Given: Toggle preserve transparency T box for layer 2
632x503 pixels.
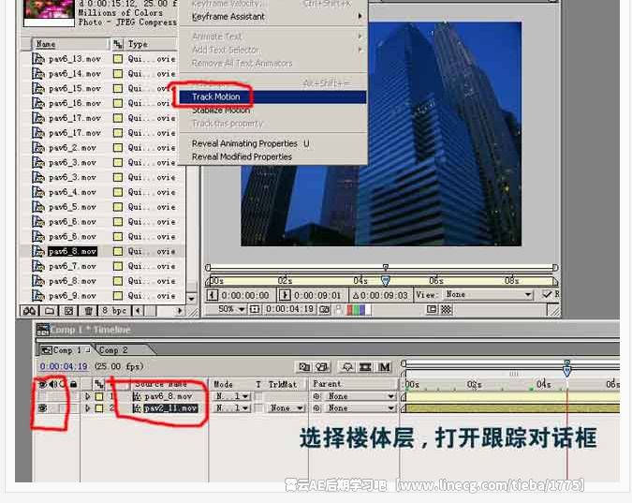Looking at the screenshot, I should [258, 408].
